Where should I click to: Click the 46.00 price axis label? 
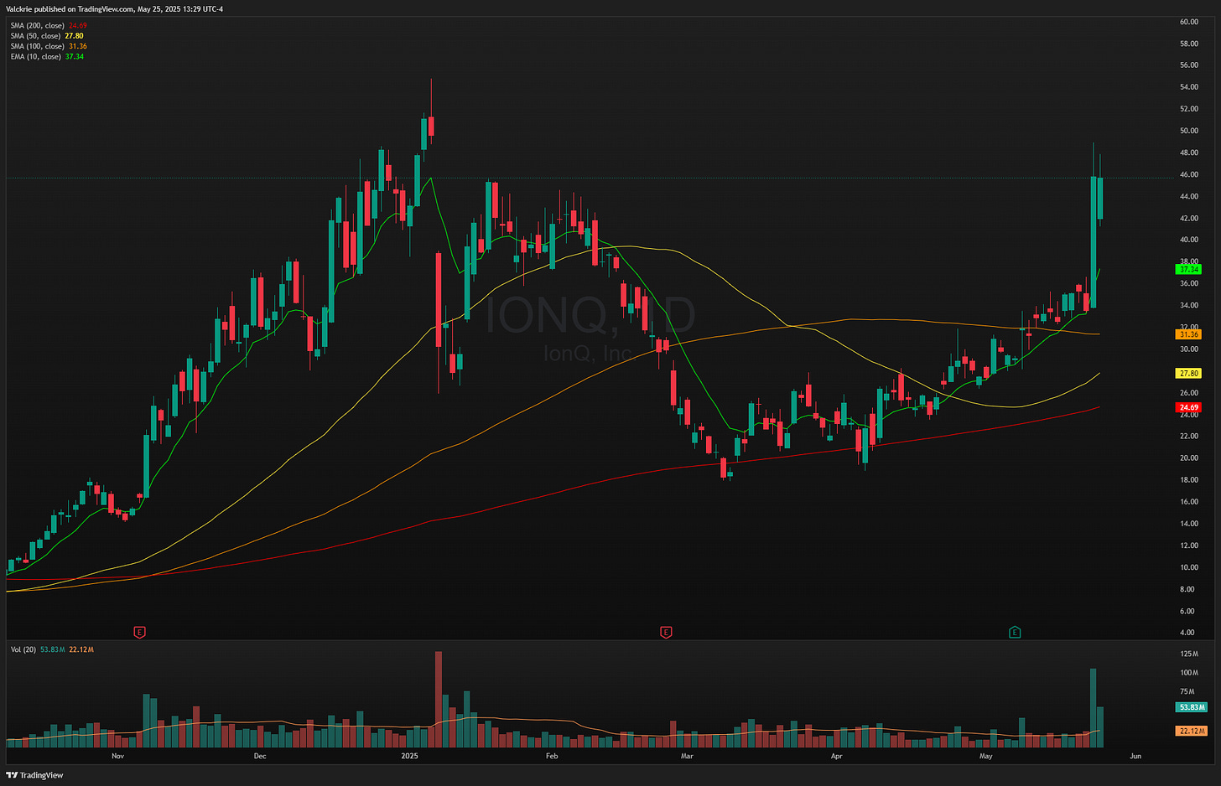[1189, 174]
